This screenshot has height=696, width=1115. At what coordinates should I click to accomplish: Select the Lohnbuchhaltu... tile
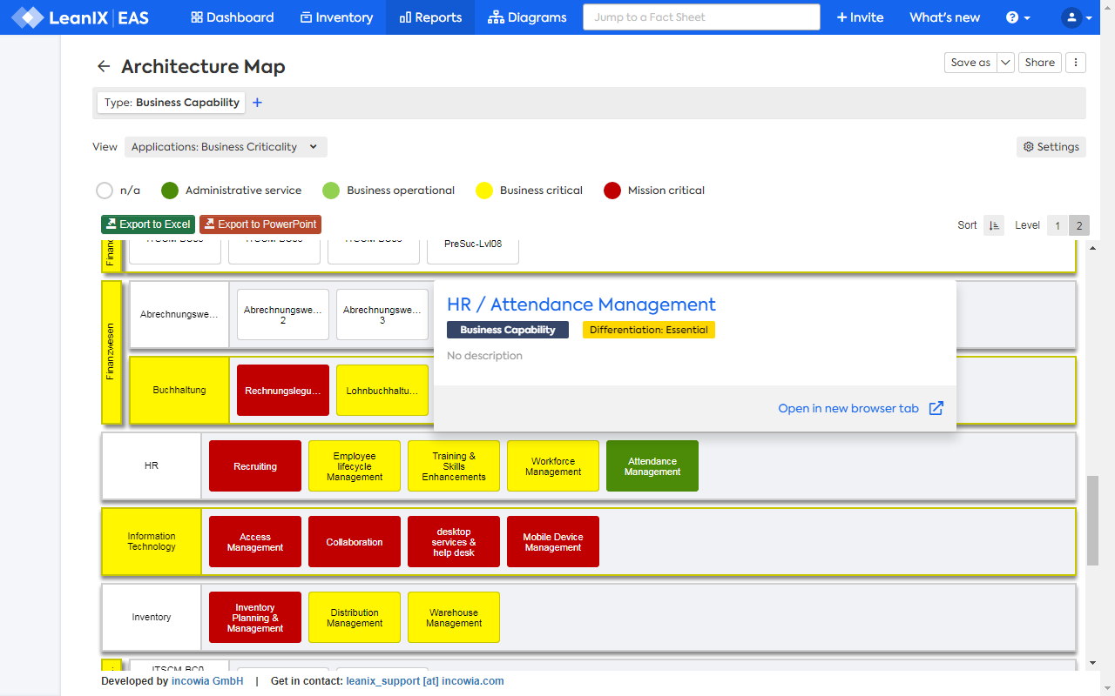pyautogui.click(x=382, y=391)
